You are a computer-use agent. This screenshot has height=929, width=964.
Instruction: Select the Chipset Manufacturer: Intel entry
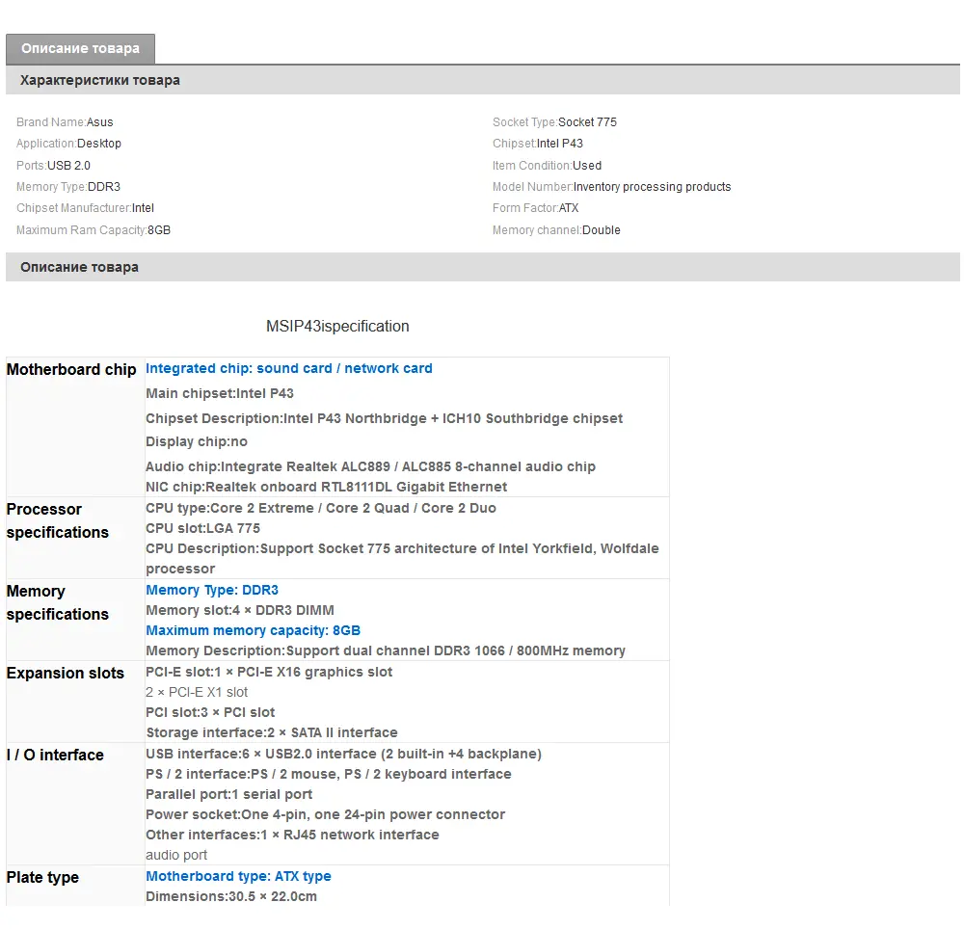[x=86, y=208]
